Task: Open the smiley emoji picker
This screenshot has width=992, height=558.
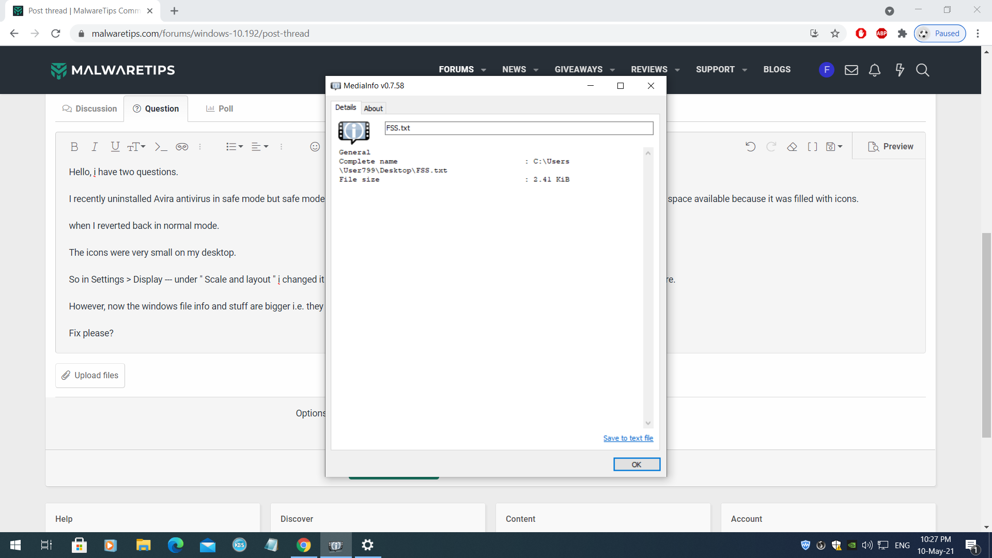Action: click(315, 147)
